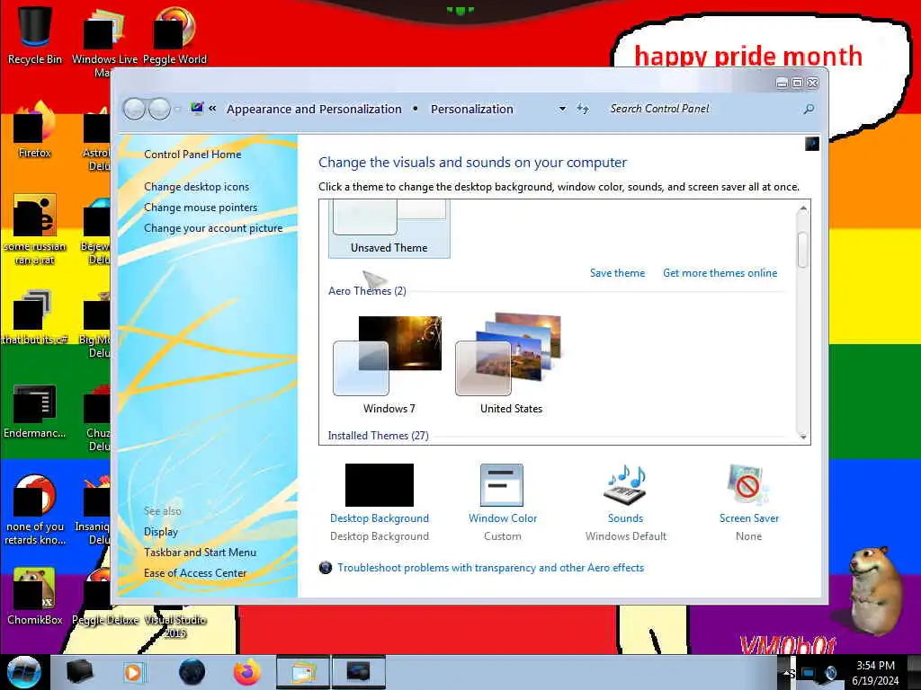The image size is (921, 690).
Task: Go to Appearance and Personalization breadcrumb
Action: (x=314, y=109)
